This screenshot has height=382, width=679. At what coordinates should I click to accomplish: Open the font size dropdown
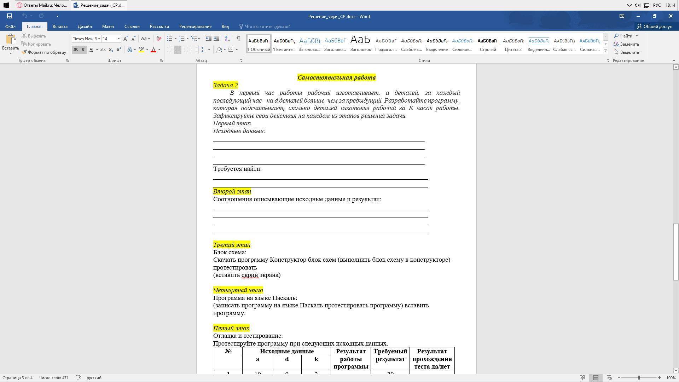pos(118,39)
